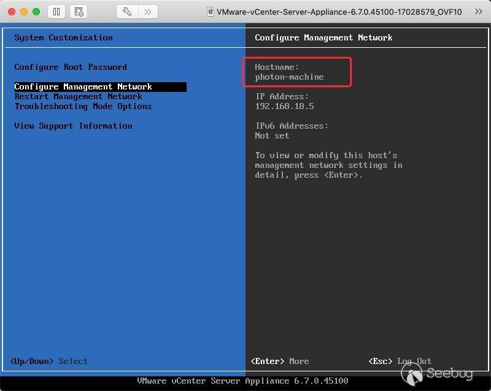
Task: Click the IPv6 Addresses 'Not set' value
Action: pyautogui.click(x=272, y=136)
